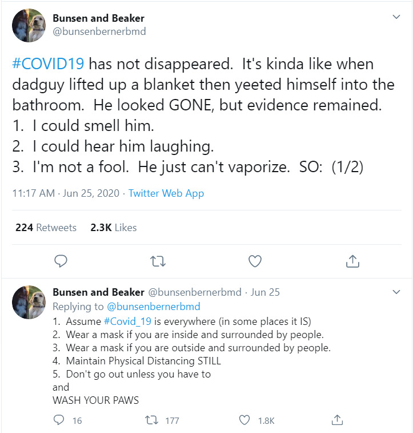
Task: Reply to the main COVID19 tweet
Action: point(61,261)
